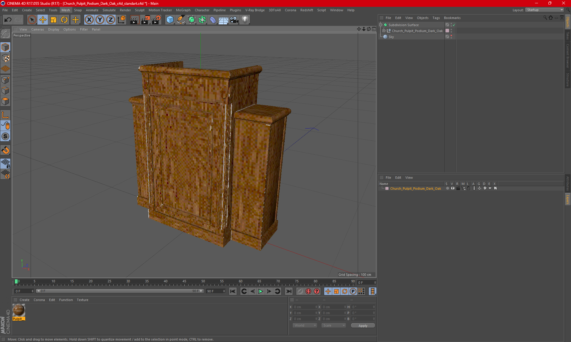Click the Undo arrow icon
The image size is (571, 342).
(8, 20)
